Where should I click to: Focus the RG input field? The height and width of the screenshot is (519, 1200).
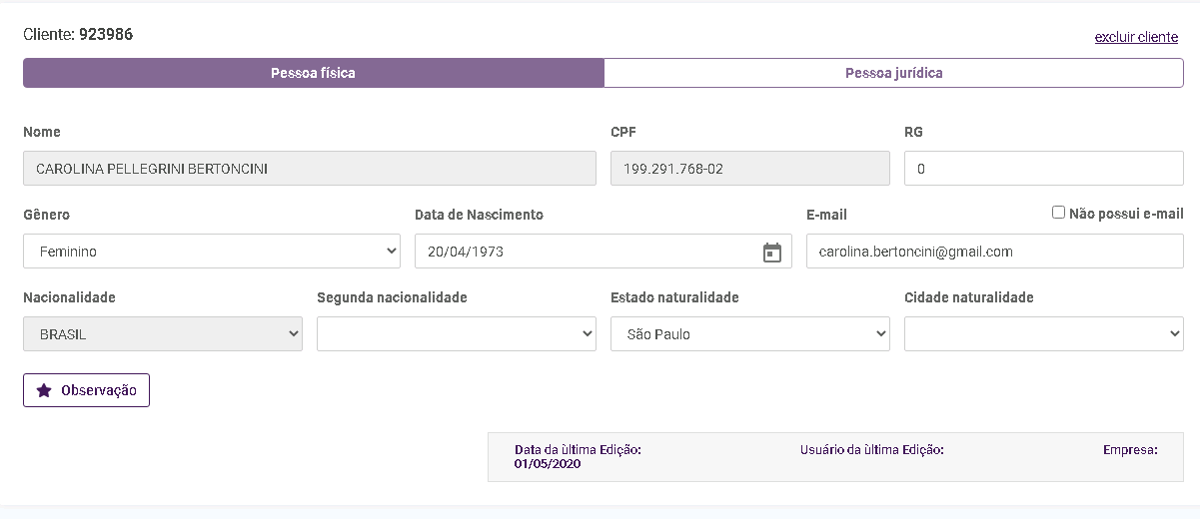click(x=1043, y=169)
